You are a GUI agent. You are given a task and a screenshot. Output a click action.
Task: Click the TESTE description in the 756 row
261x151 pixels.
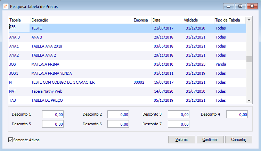click(36, 28)
